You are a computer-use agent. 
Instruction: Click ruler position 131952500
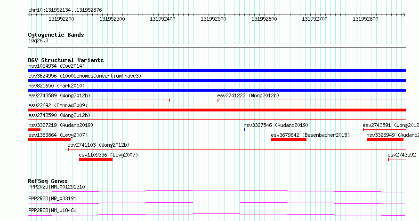tap(213, 19)
